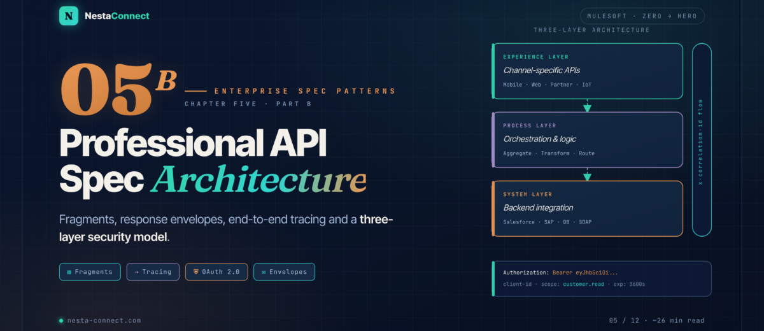The image size is (764, 331).
Task: Click the Fragments tag icon
Action: click(69, 272)
